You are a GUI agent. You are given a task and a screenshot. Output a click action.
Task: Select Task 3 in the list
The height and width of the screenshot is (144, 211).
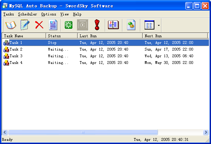pos(16,56)
